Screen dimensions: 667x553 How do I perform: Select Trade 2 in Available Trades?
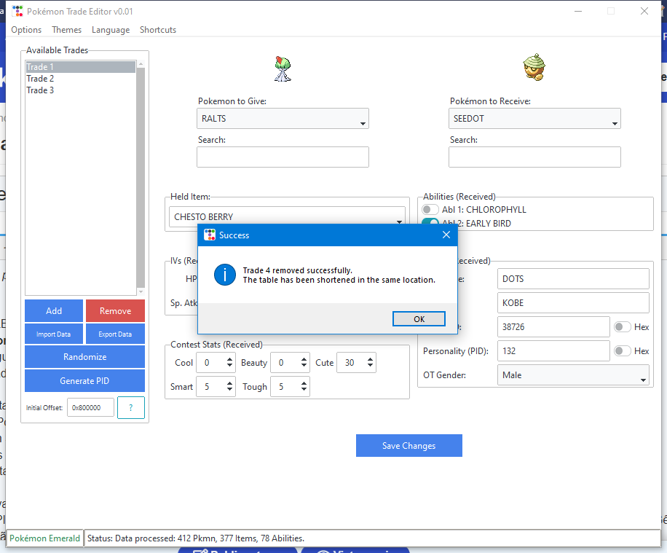(x=41, y=79)
